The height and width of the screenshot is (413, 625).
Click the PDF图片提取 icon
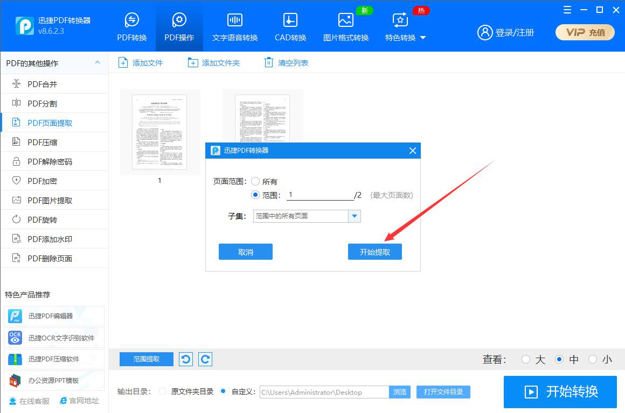point(16,200)
